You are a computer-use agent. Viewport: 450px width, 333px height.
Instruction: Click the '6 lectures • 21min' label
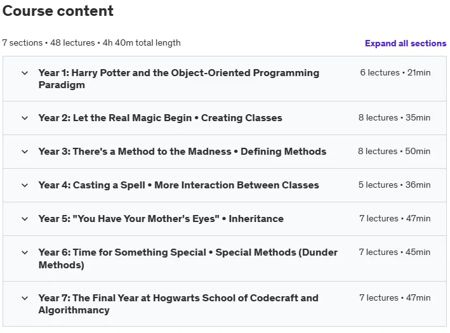pyautogui.click(x=395, y=72)
